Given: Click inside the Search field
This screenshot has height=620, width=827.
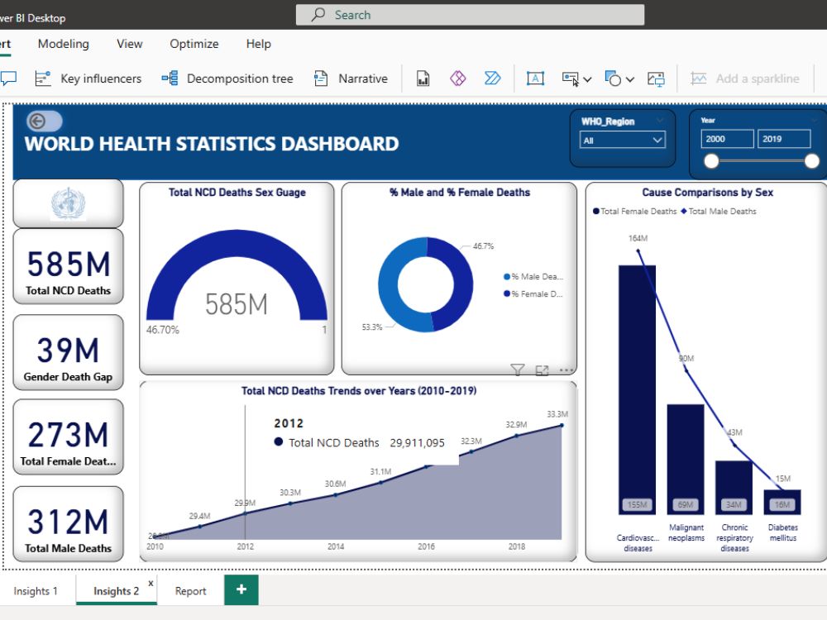Looking at the screenshot, I should 470,14.
